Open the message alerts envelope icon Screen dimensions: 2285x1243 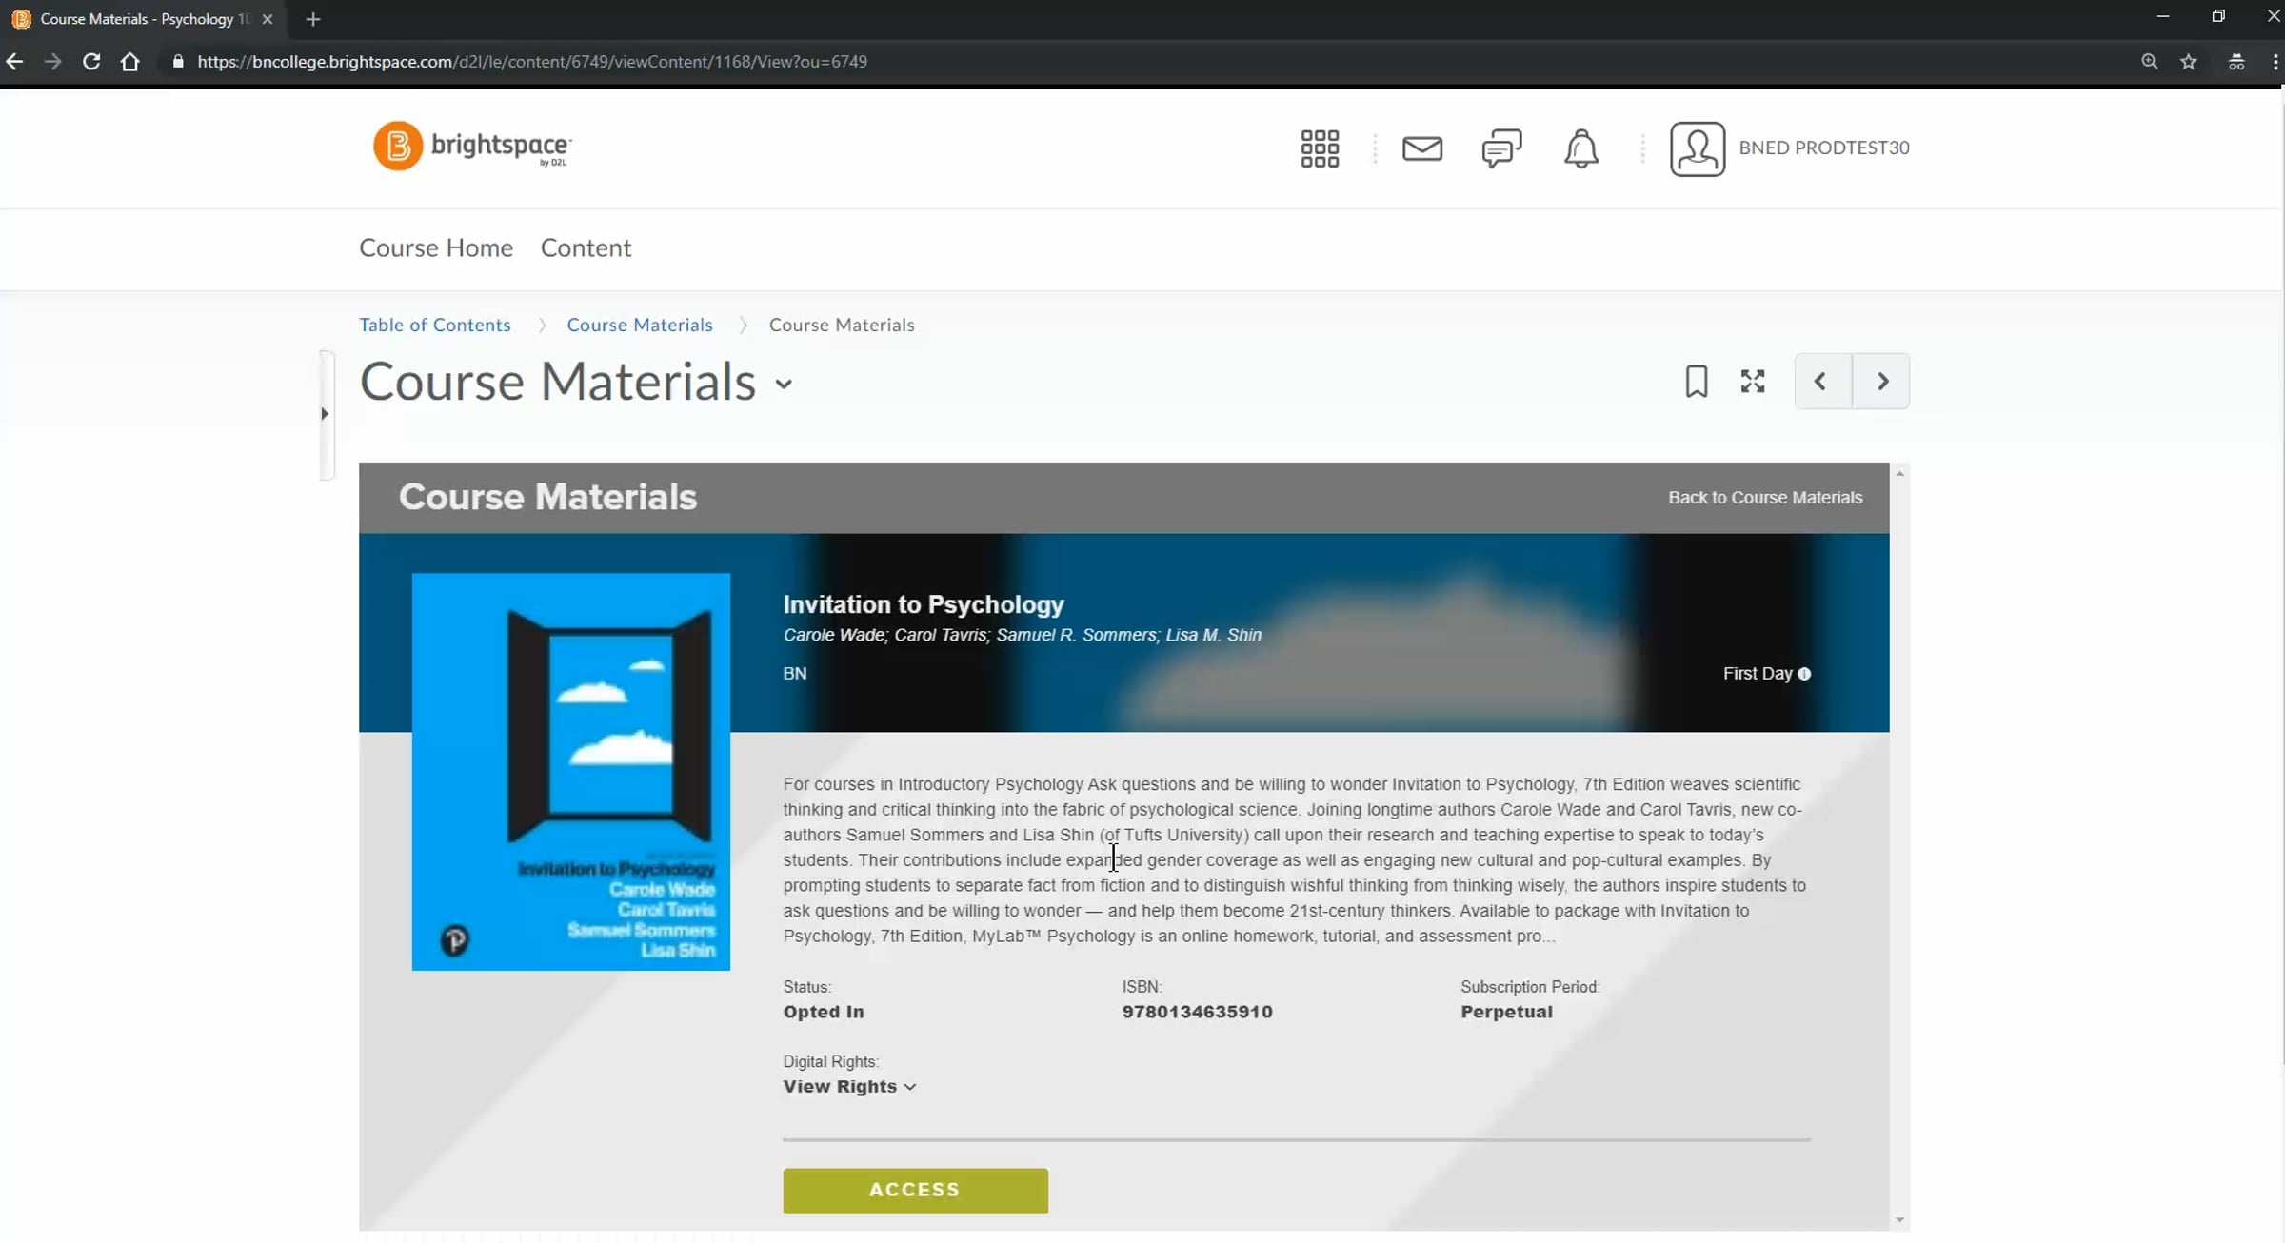click(x=1422, y=148)
